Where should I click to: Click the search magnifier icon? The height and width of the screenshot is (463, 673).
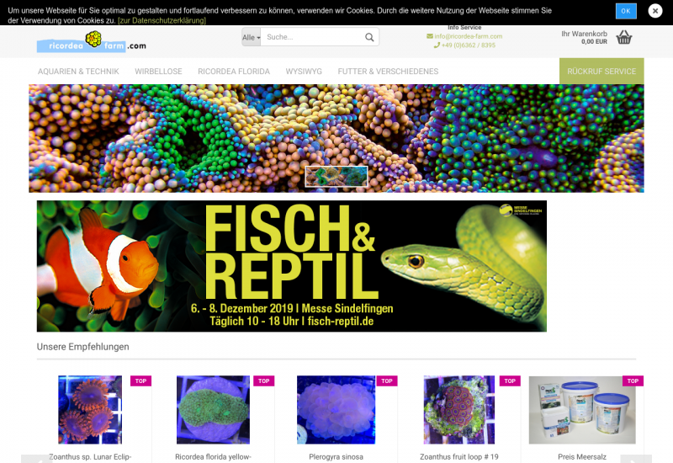point(369,37)
